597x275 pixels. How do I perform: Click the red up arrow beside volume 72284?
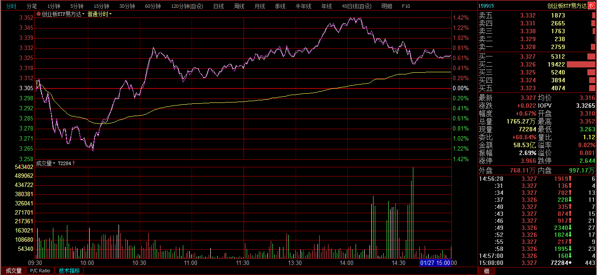(73, 163)
